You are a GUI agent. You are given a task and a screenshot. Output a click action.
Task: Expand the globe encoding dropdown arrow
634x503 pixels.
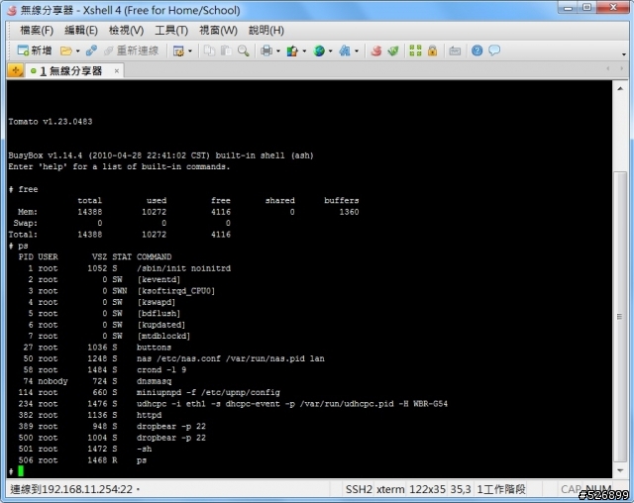[x=330, y=50]
